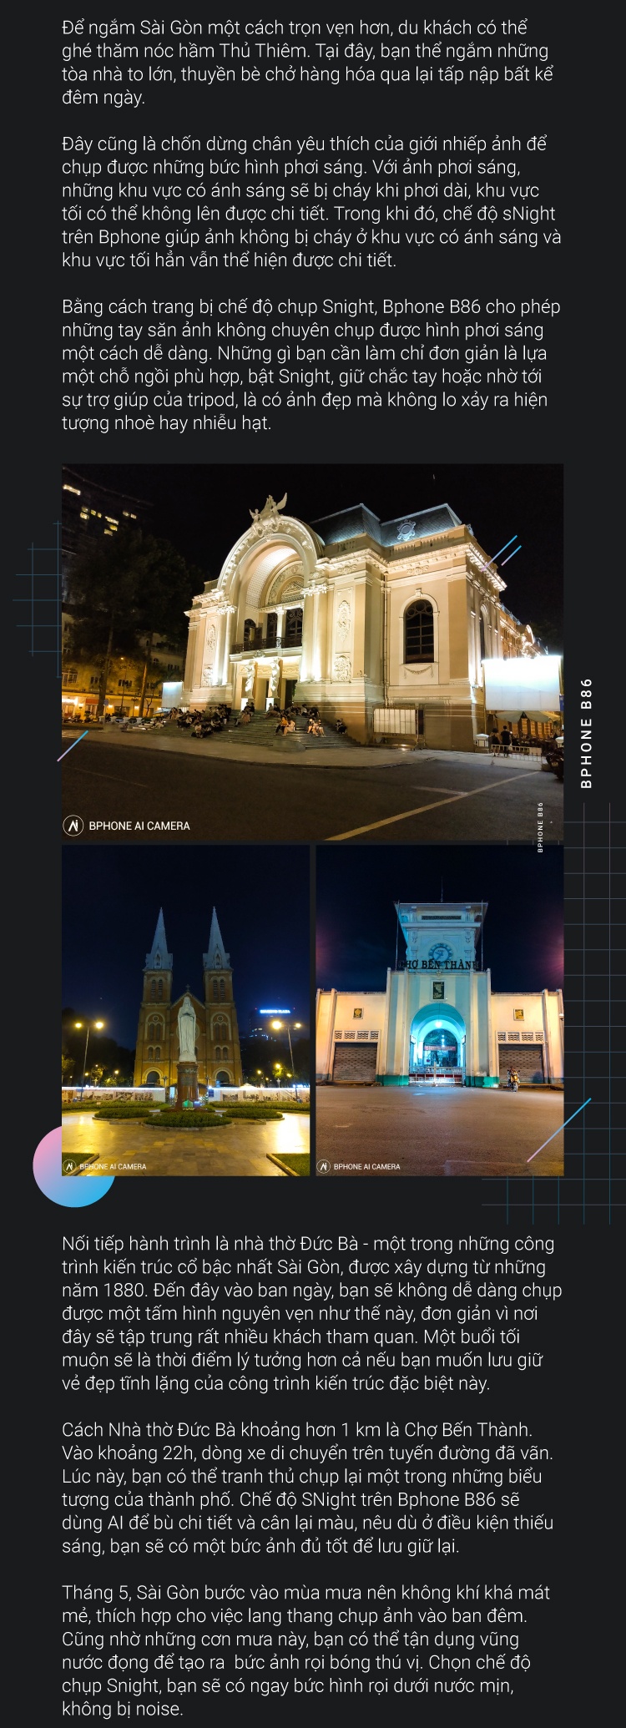Click the paragraph starting "Nối tiếp hành trình"
Screen dimensions: 626x1728
click(x=310, y=1313)
